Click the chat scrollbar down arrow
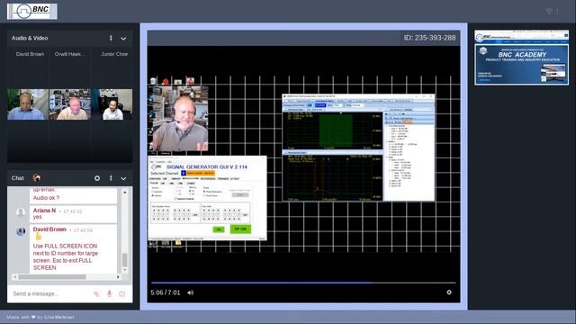The height and width of the screenshot is (324, 576). 125,270
